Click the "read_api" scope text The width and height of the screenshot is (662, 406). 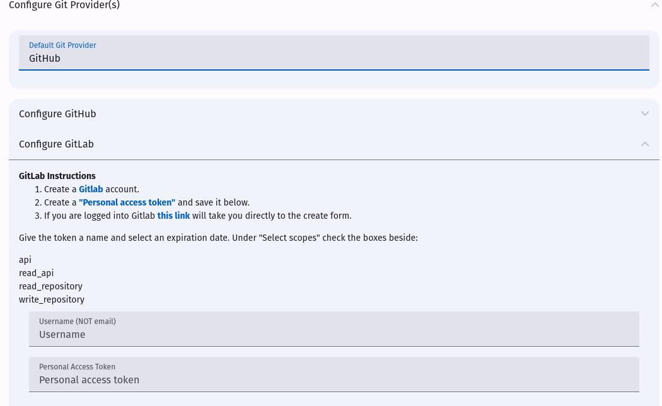pyautogui.click(x=37, y=273)
